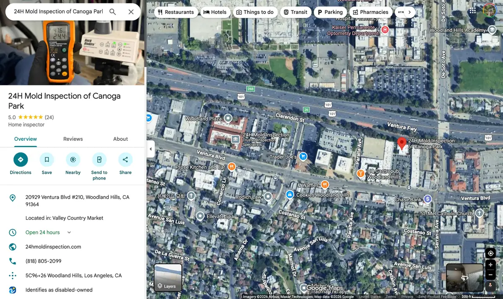Screen dimensions: 503x299
Task: Click the Trader Joe's map marker
Action: [x=303, y=157]
